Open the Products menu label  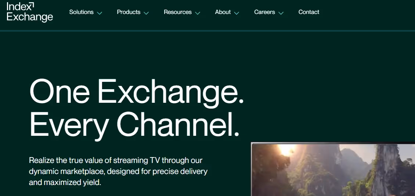click(129, 12)
